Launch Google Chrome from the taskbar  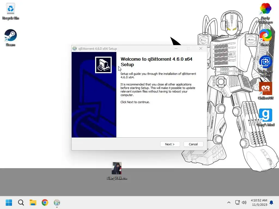click(45, 202)
